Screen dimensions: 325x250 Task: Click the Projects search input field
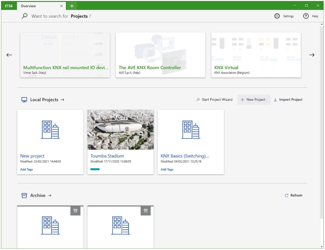[x=133, y=16]
